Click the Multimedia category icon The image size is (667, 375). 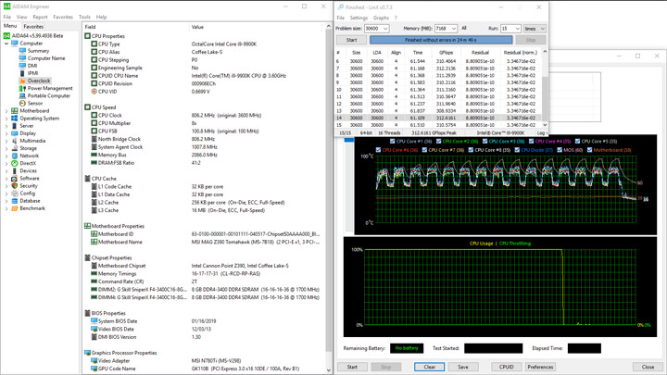tap(15, 141)
